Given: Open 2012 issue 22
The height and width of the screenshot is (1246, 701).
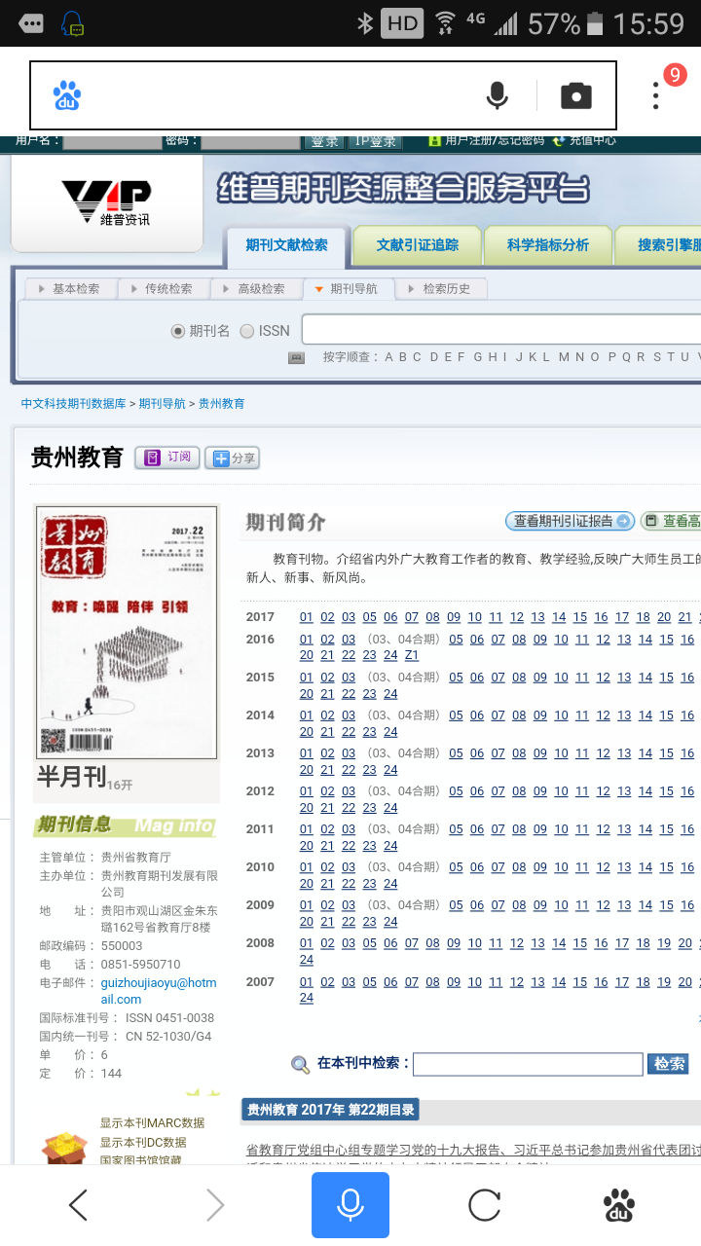Looking at the screenshot, I should click(349, 808).
